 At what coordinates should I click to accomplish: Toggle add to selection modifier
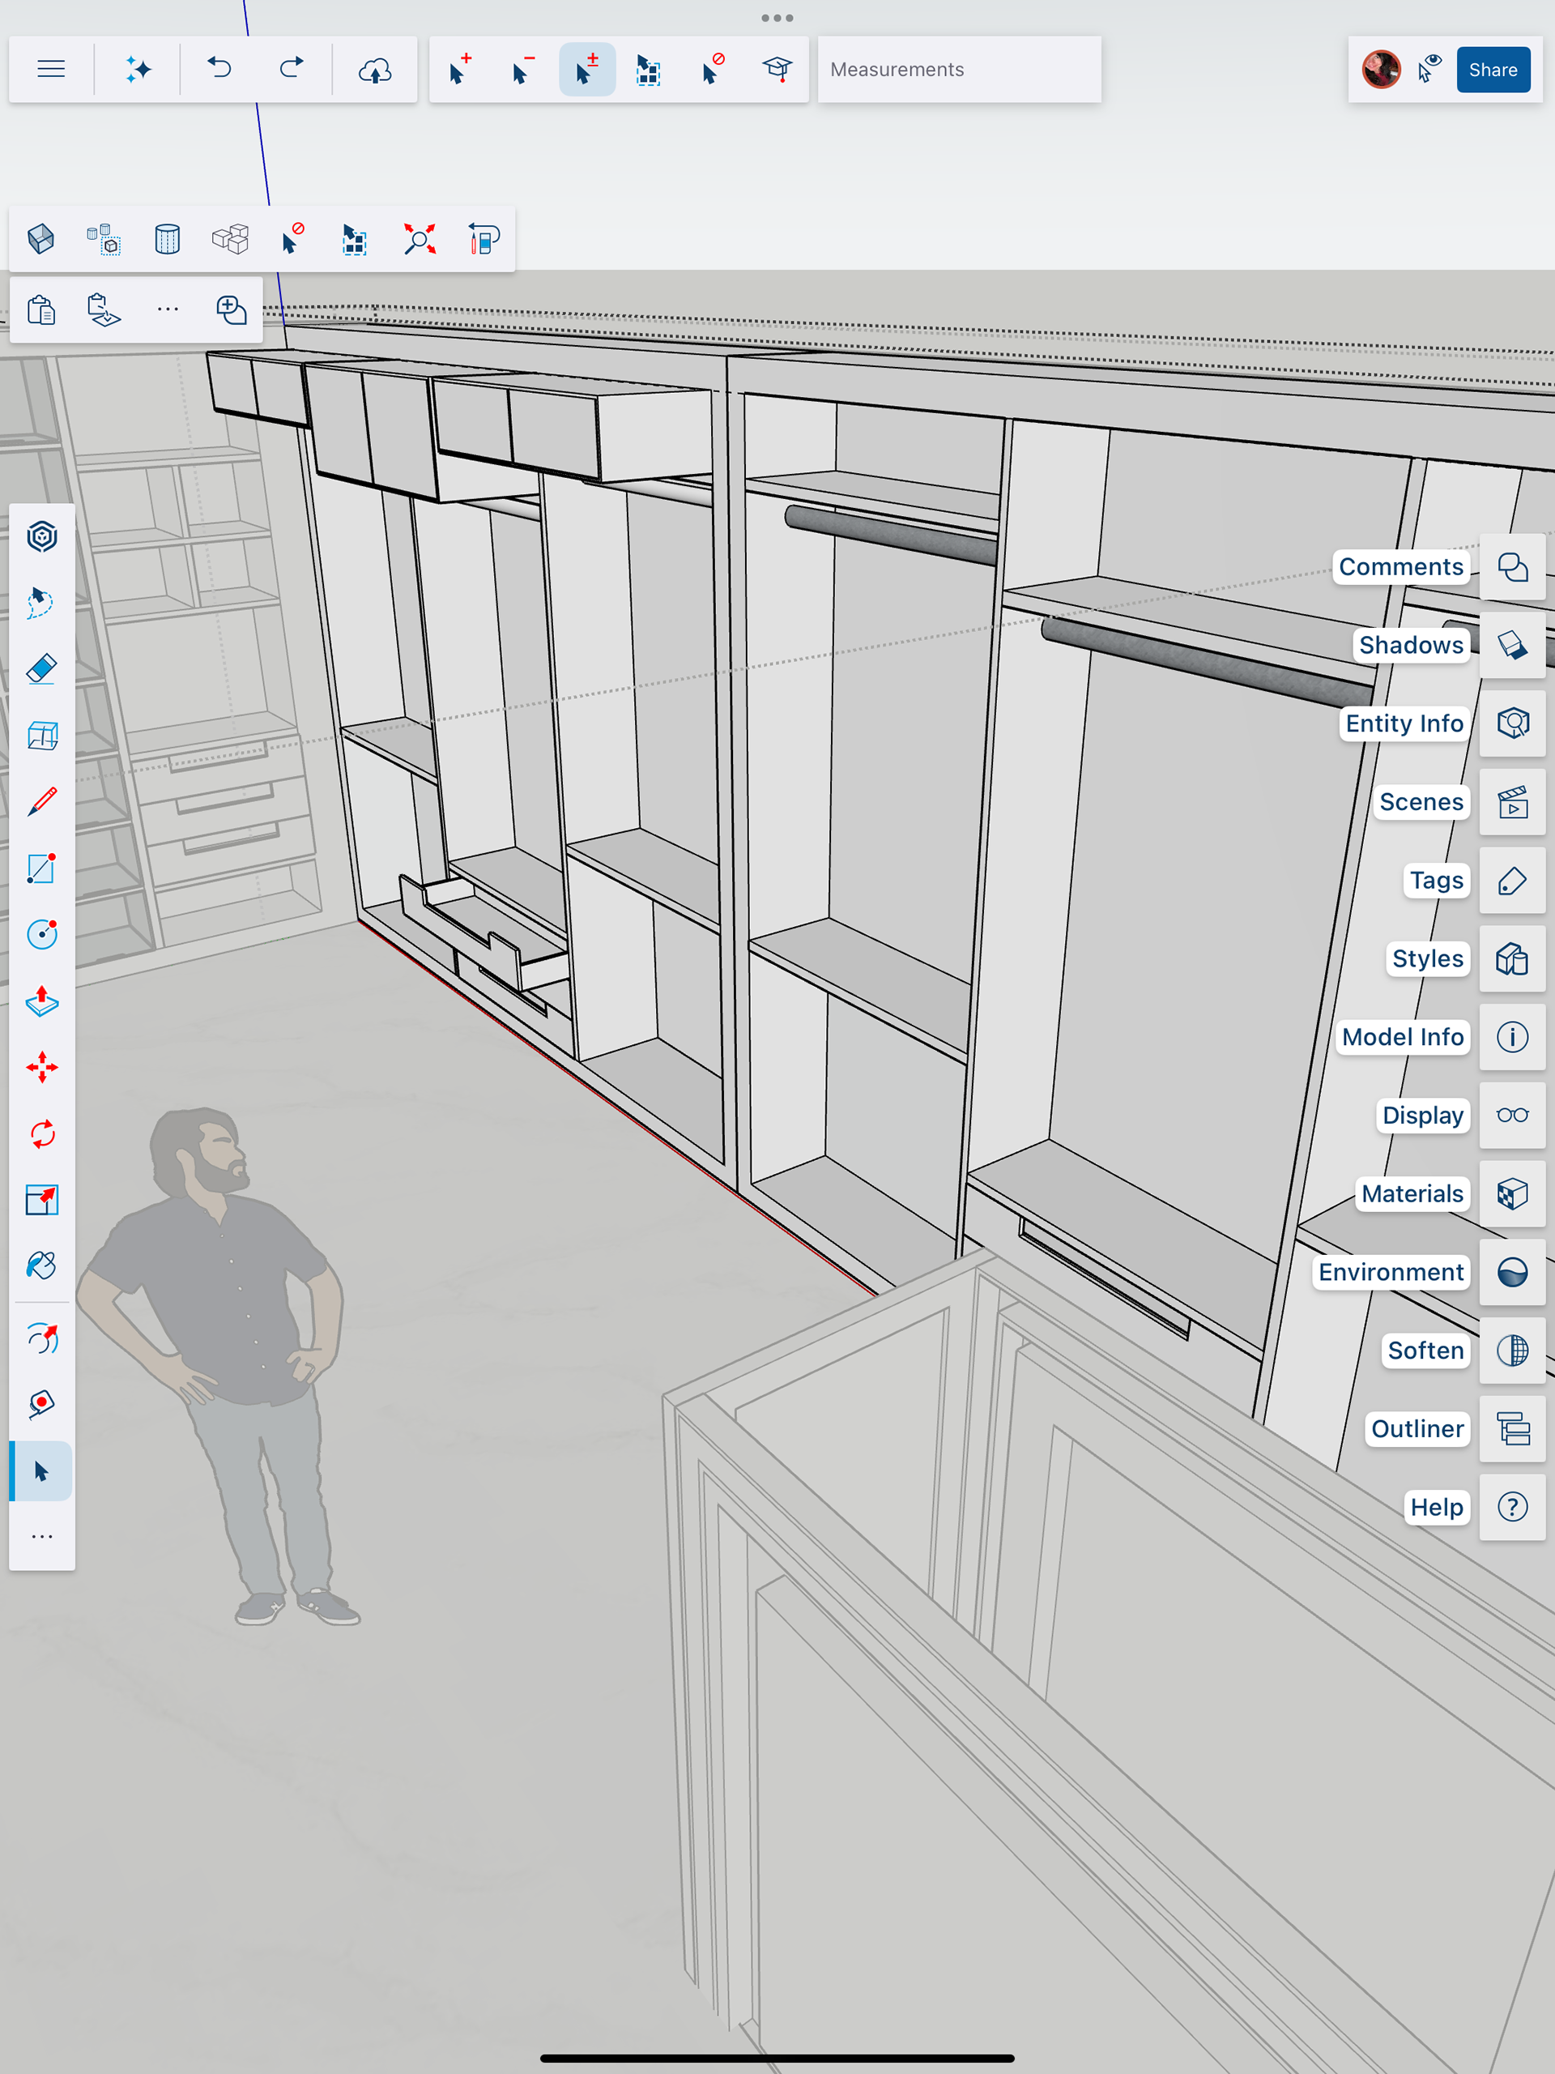[x=459, y=70]
